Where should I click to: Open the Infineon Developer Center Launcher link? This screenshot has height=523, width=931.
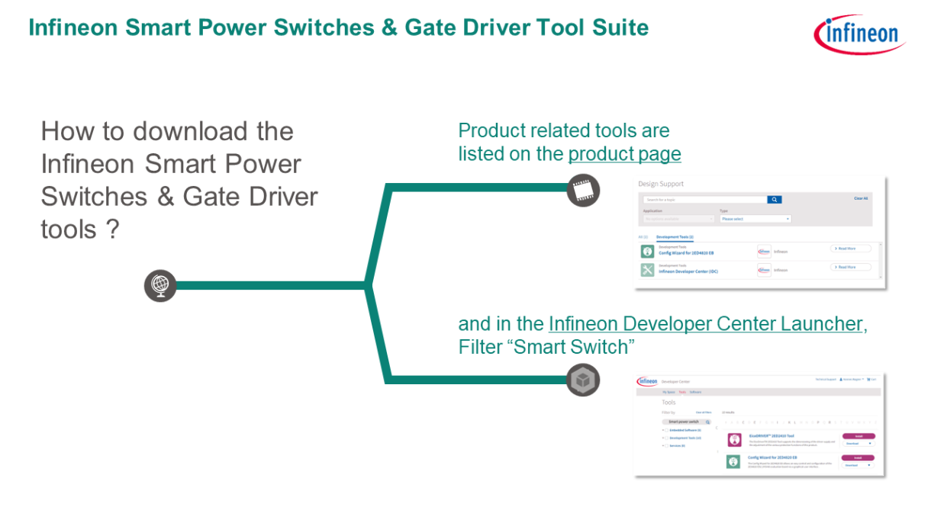[705, 324]
